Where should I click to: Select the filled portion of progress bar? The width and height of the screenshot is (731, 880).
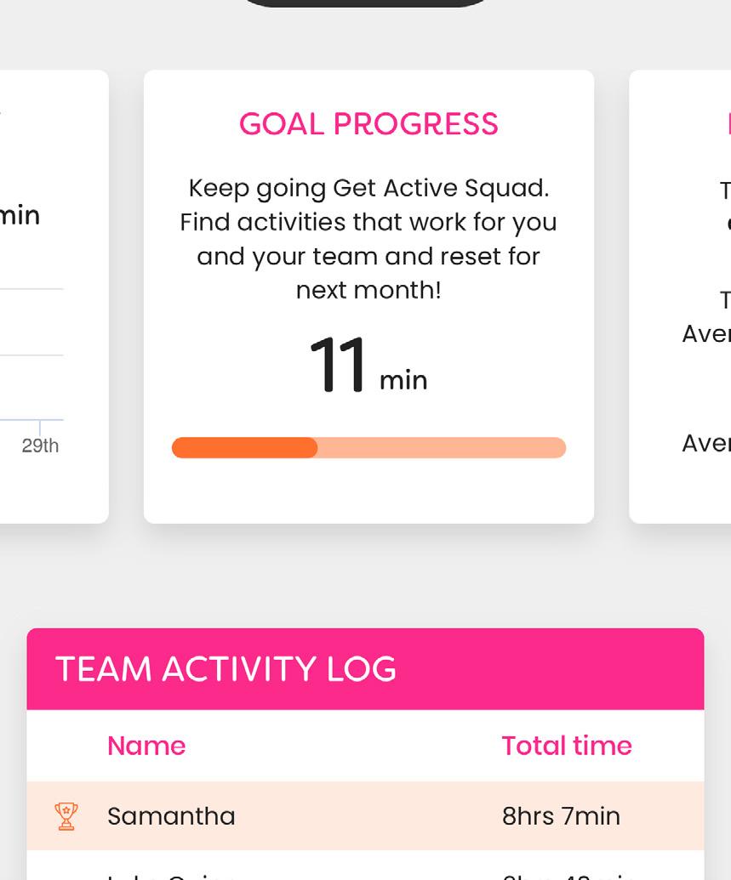click(x=244, y=448)
